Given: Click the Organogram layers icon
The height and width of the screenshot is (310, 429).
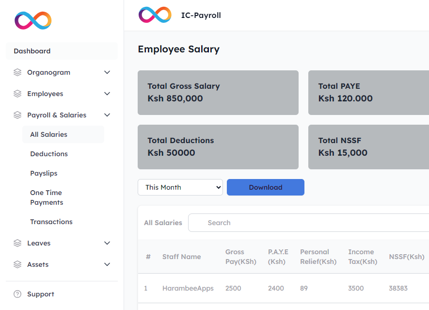Looking at the screenshot, I should tap(17, 72).
